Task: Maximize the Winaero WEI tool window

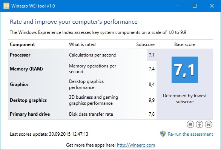Action: click(195, 6)
